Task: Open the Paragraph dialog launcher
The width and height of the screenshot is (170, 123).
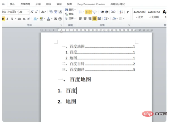Action: (129, 25)
